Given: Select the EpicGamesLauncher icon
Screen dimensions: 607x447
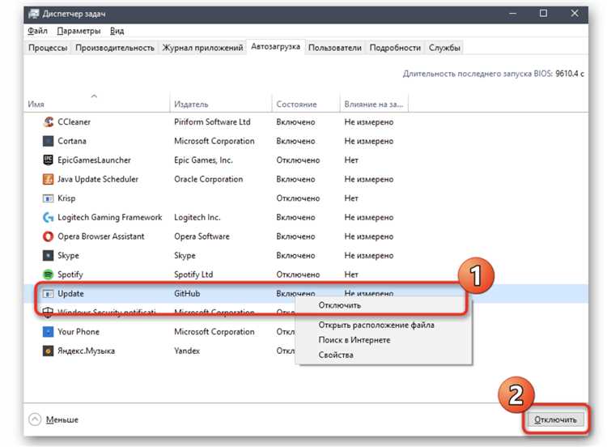Looking at the screenshot, I should click(48, 160).
